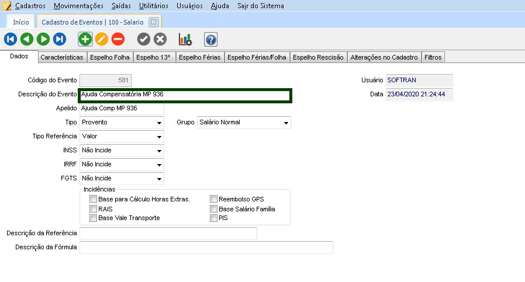This screenshot has width=525, height=282.
Task: Open the Espelho Rescisão tab
Action: (318, 57)
